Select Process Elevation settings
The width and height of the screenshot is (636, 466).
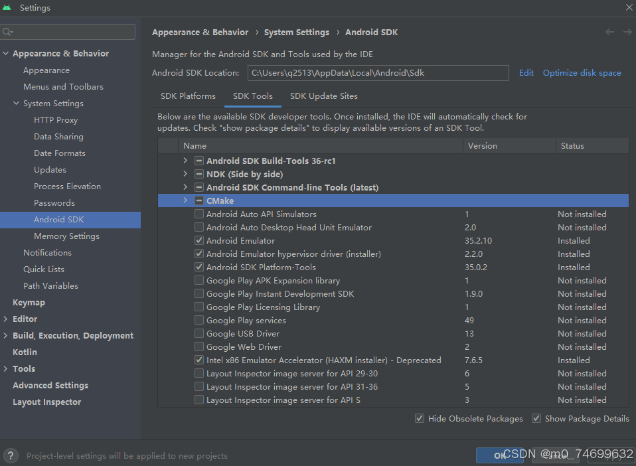(x=67, y=186)
